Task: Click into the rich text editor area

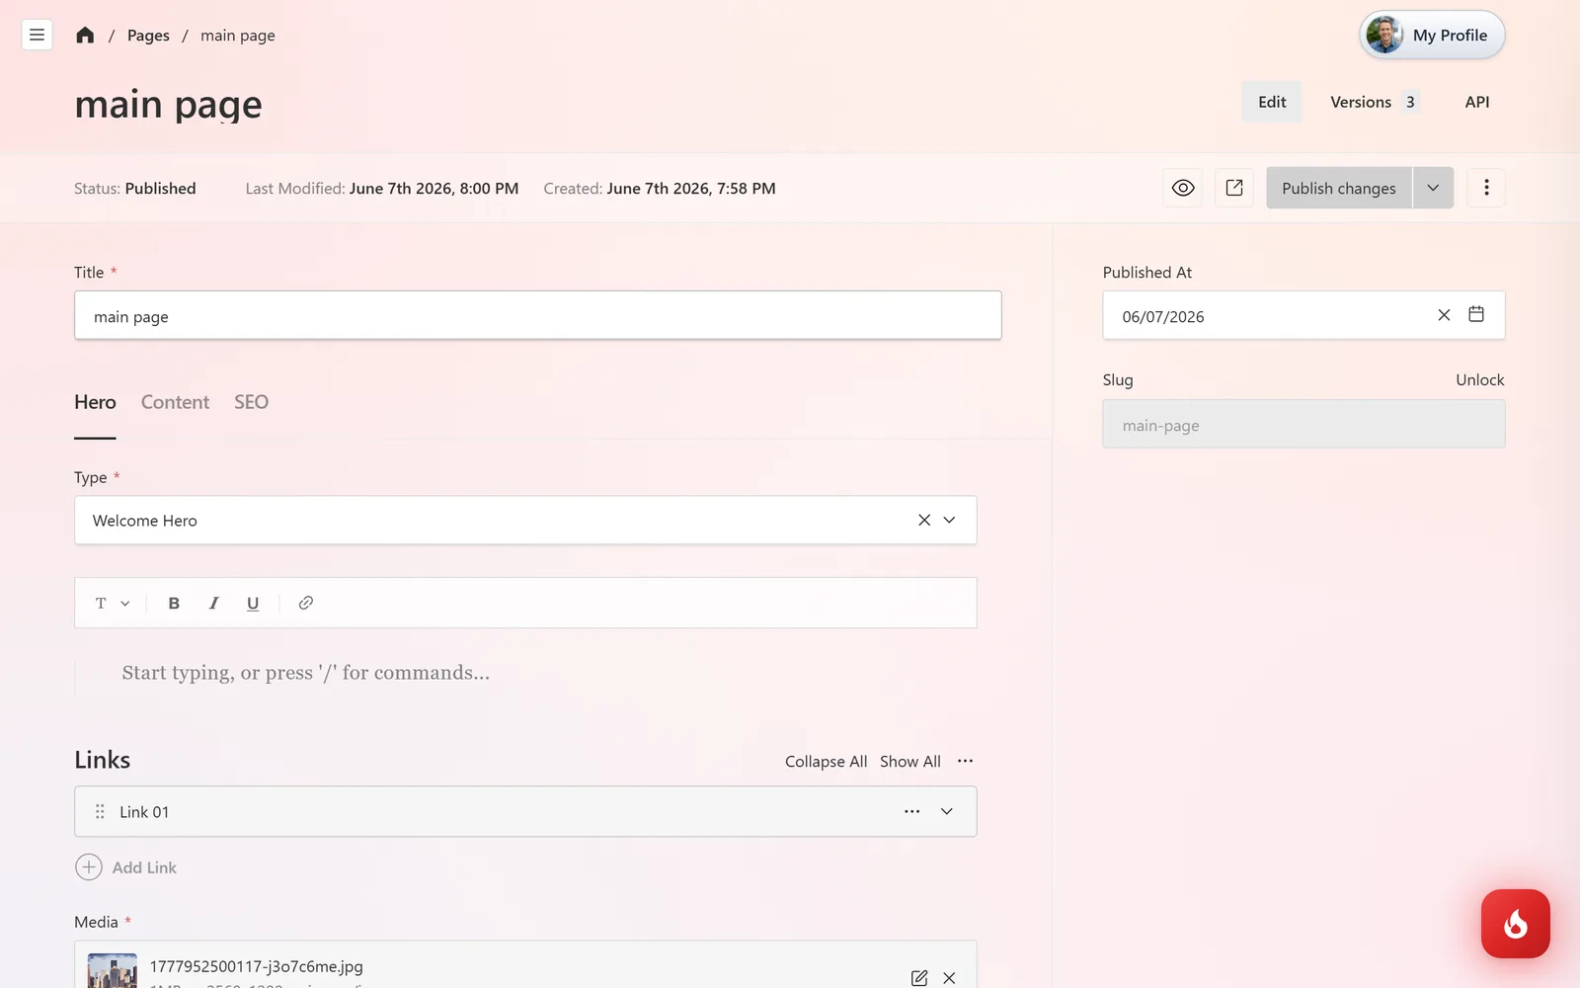Action: click(525, 673)
